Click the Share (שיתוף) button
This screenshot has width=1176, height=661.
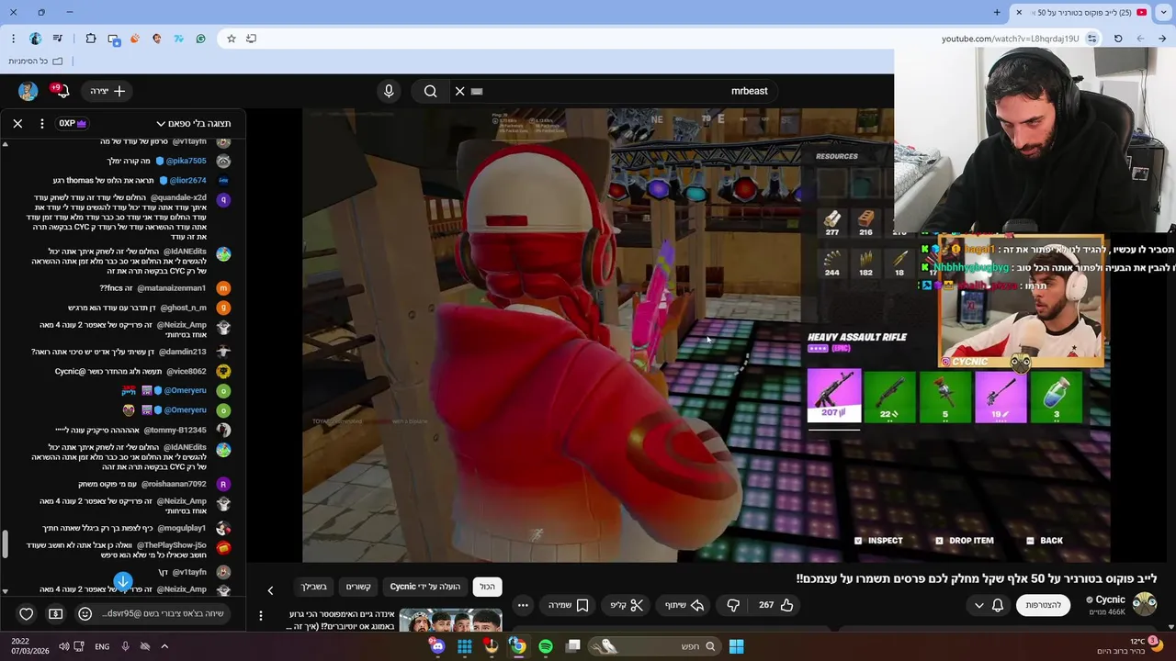[x=684, y=605]
